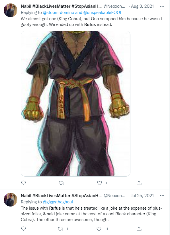Open more options on the Aug 3 tweet
170x235 pixels.
(x=162, y=6)
